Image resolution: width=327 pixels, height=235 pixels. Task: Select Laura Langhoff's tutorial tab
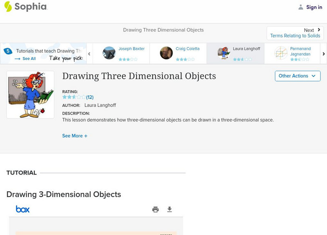(235, 53)
